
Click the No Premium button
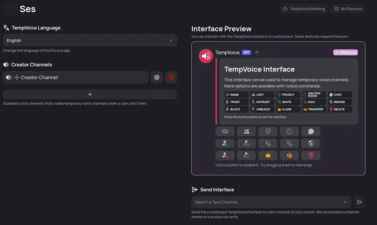[348, 8]
